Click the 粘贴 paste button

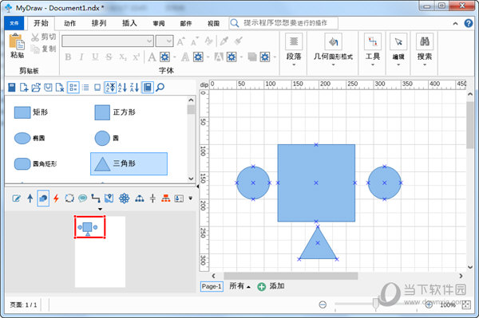click(17, 45)
